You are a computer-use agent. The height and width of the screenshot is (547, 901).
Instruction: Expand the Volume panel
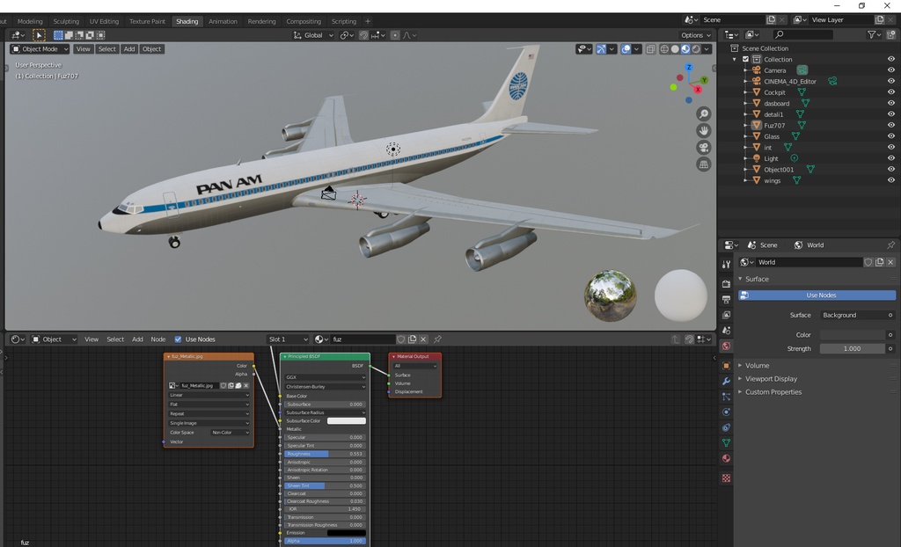click(757, 366)
